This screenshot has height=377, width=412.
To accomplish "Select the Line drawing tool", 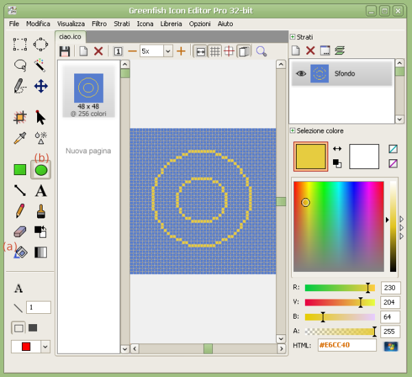I will 20,191.
